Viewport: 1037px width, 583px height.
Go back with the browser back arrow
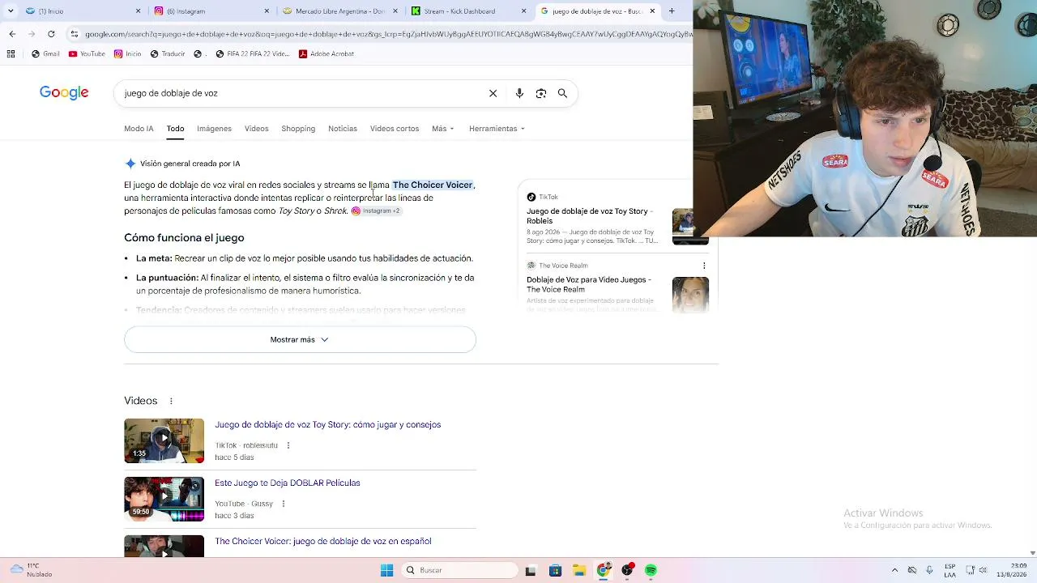pyautogui.click(x=12, y=34)
